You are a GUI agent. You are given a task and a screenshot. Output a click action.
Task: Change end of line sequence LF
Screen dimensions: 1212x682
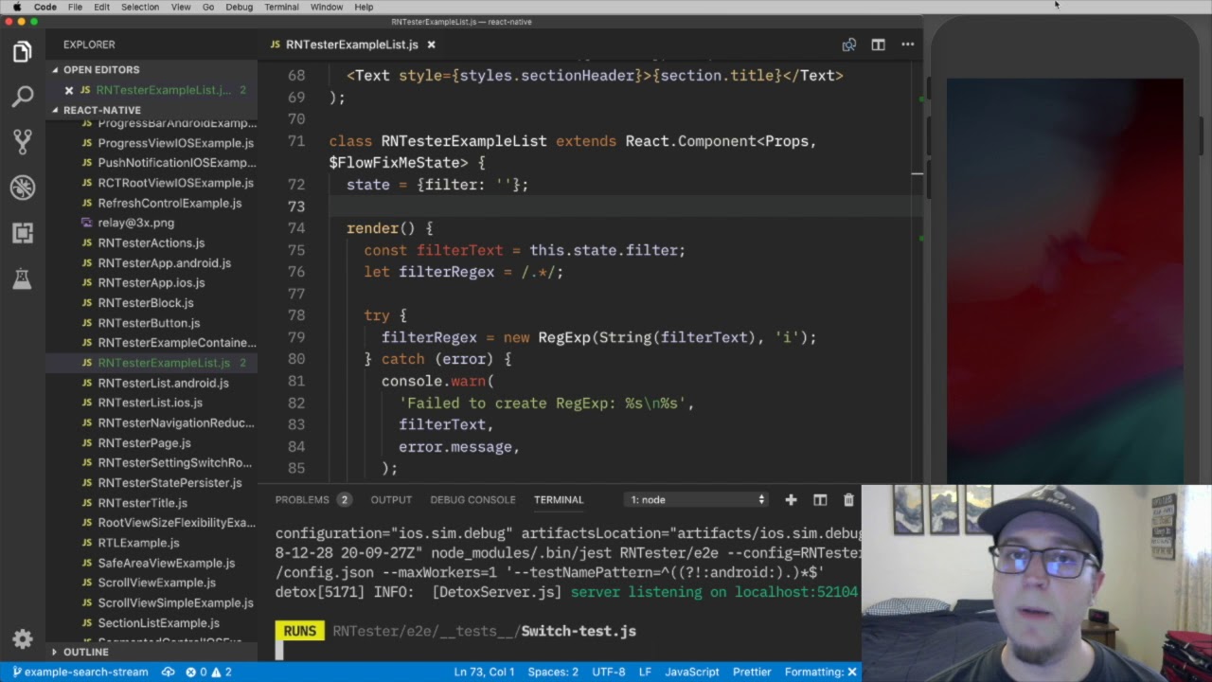[645, 672]
